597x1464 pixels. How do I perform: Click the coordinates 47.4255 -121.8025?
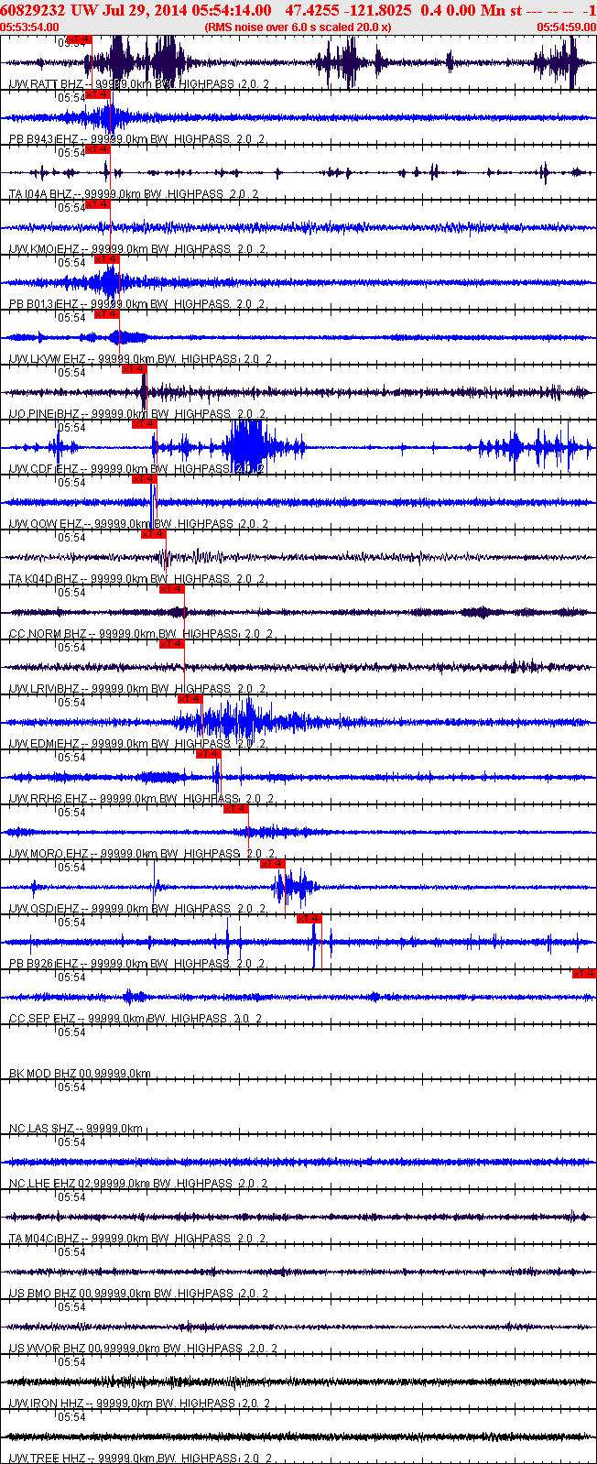click(x=348, y=9)
